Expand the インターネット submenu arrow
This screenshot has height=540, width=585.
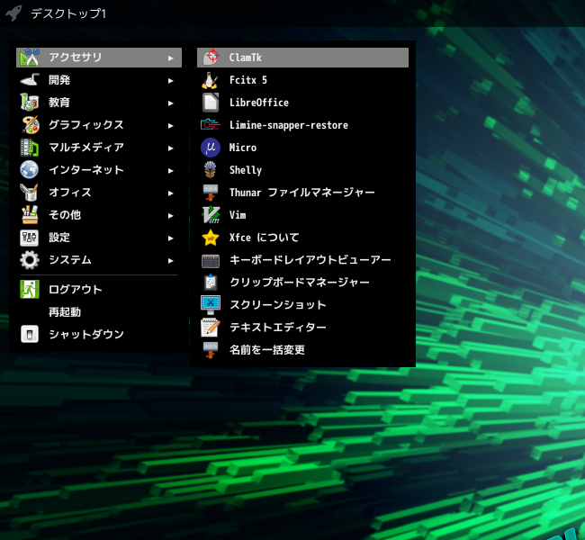click(171, 170)
